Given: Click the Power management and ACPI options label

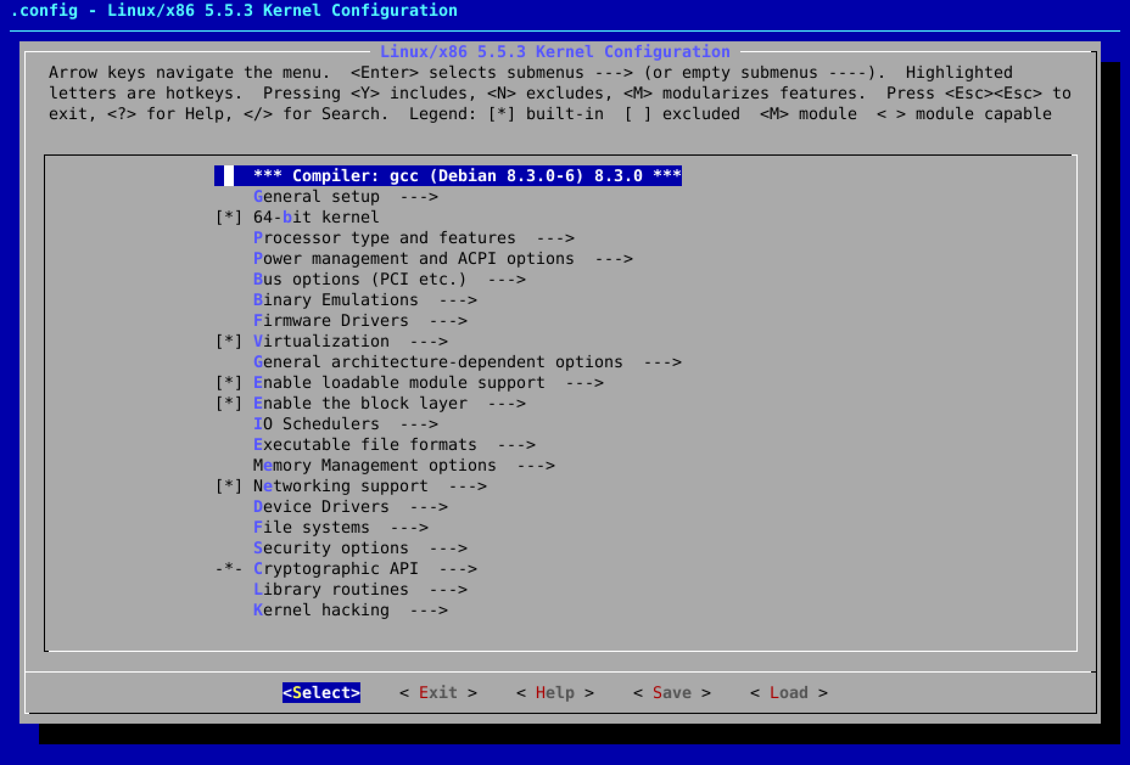Looking at the screenshot, I should click(413, 258).
